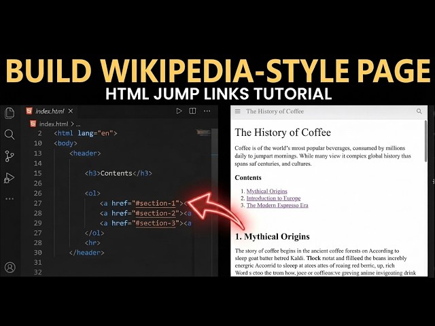Screen dimensions: 435x326
Task: Open hamburger menu in preview pane
Action: coord(238,111)
